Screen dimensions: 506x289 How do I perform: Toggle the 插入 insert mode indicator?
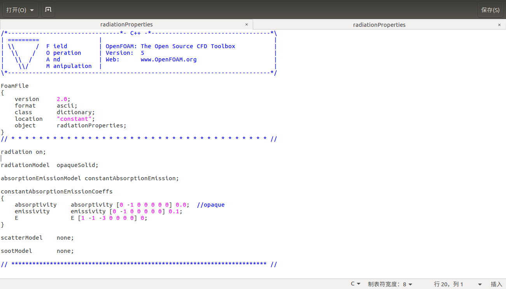point(496,284)
